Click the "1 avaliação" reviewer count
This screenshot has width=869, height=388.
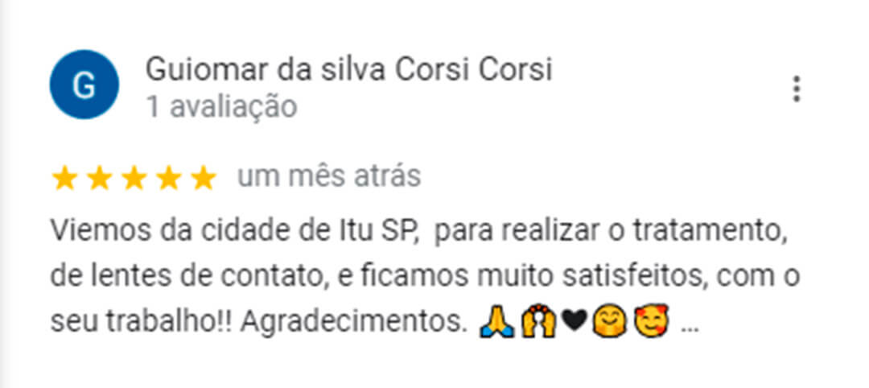pos(222,107)
